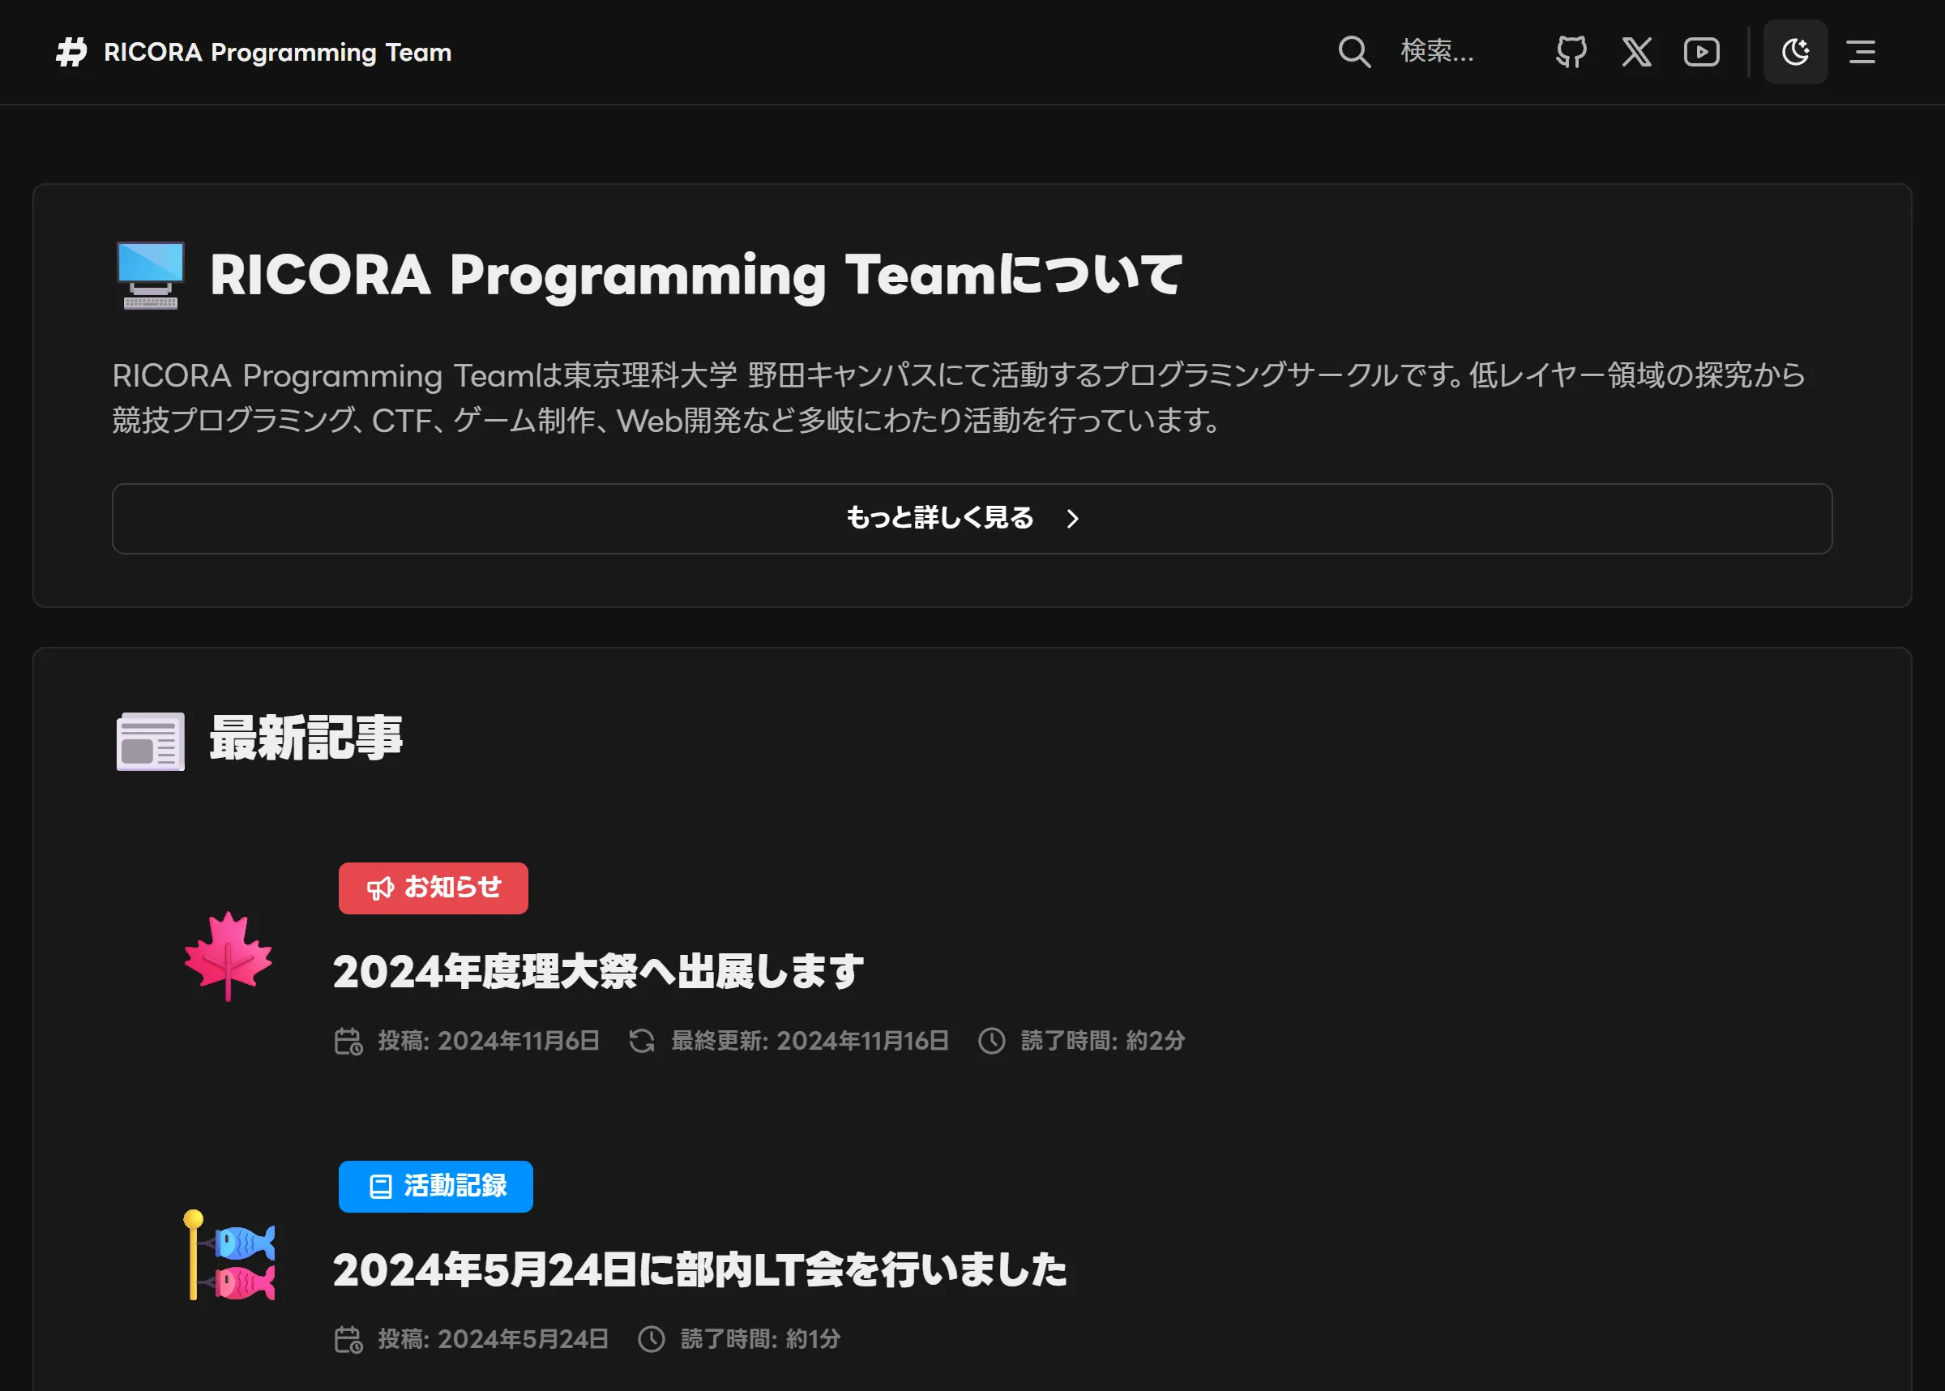Open article 2024年度理大祭へ出展します

[x=597, y=971]
